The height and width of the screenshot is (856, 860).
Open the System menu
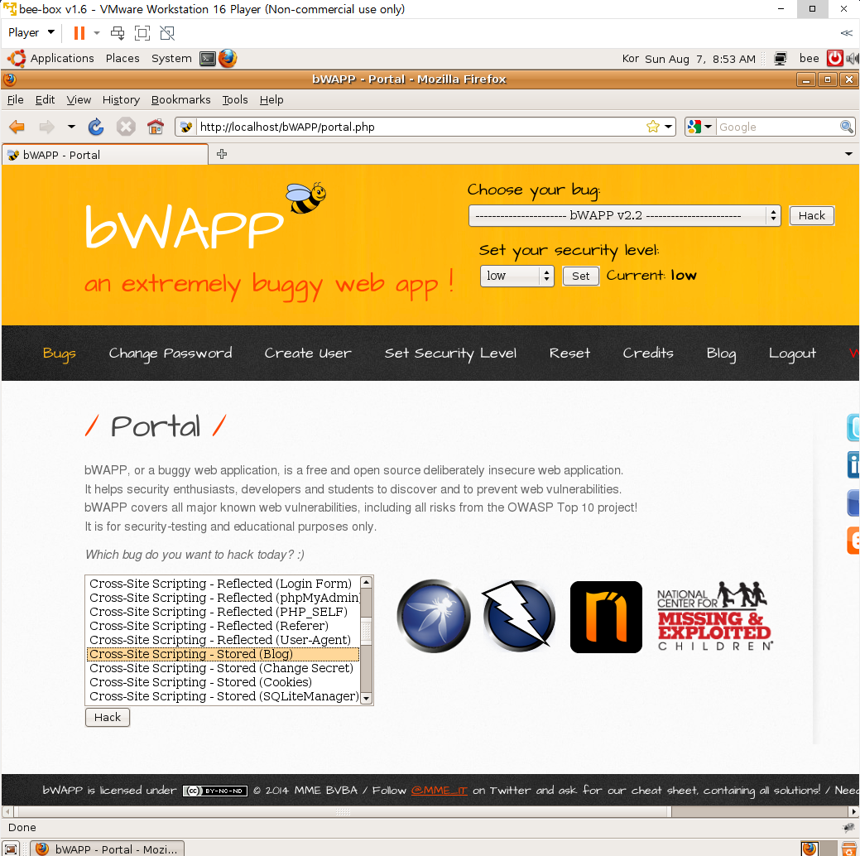coord(171,58)
